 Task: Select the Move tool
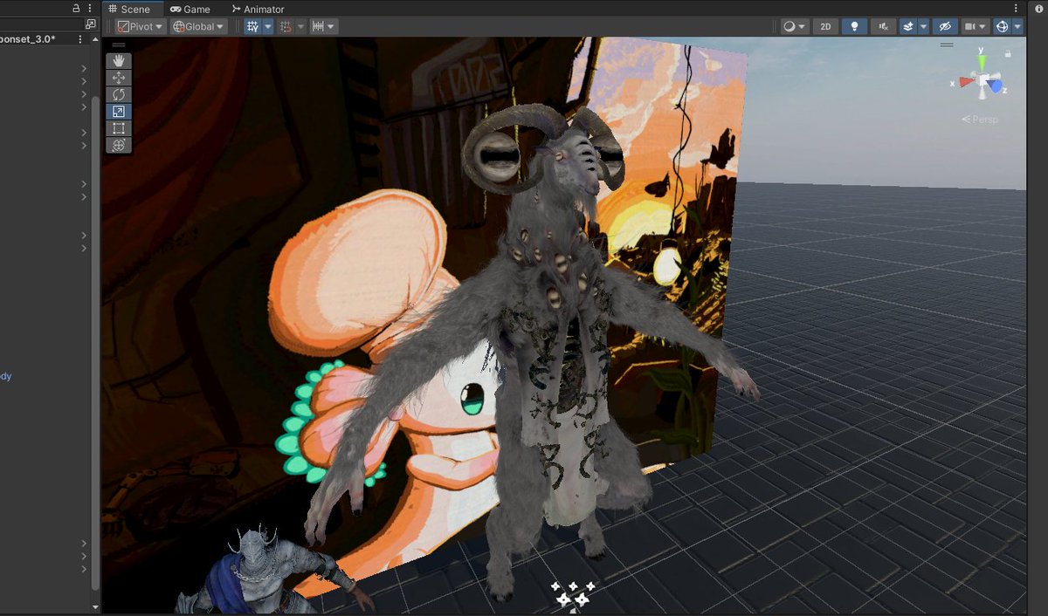[119, 78]
